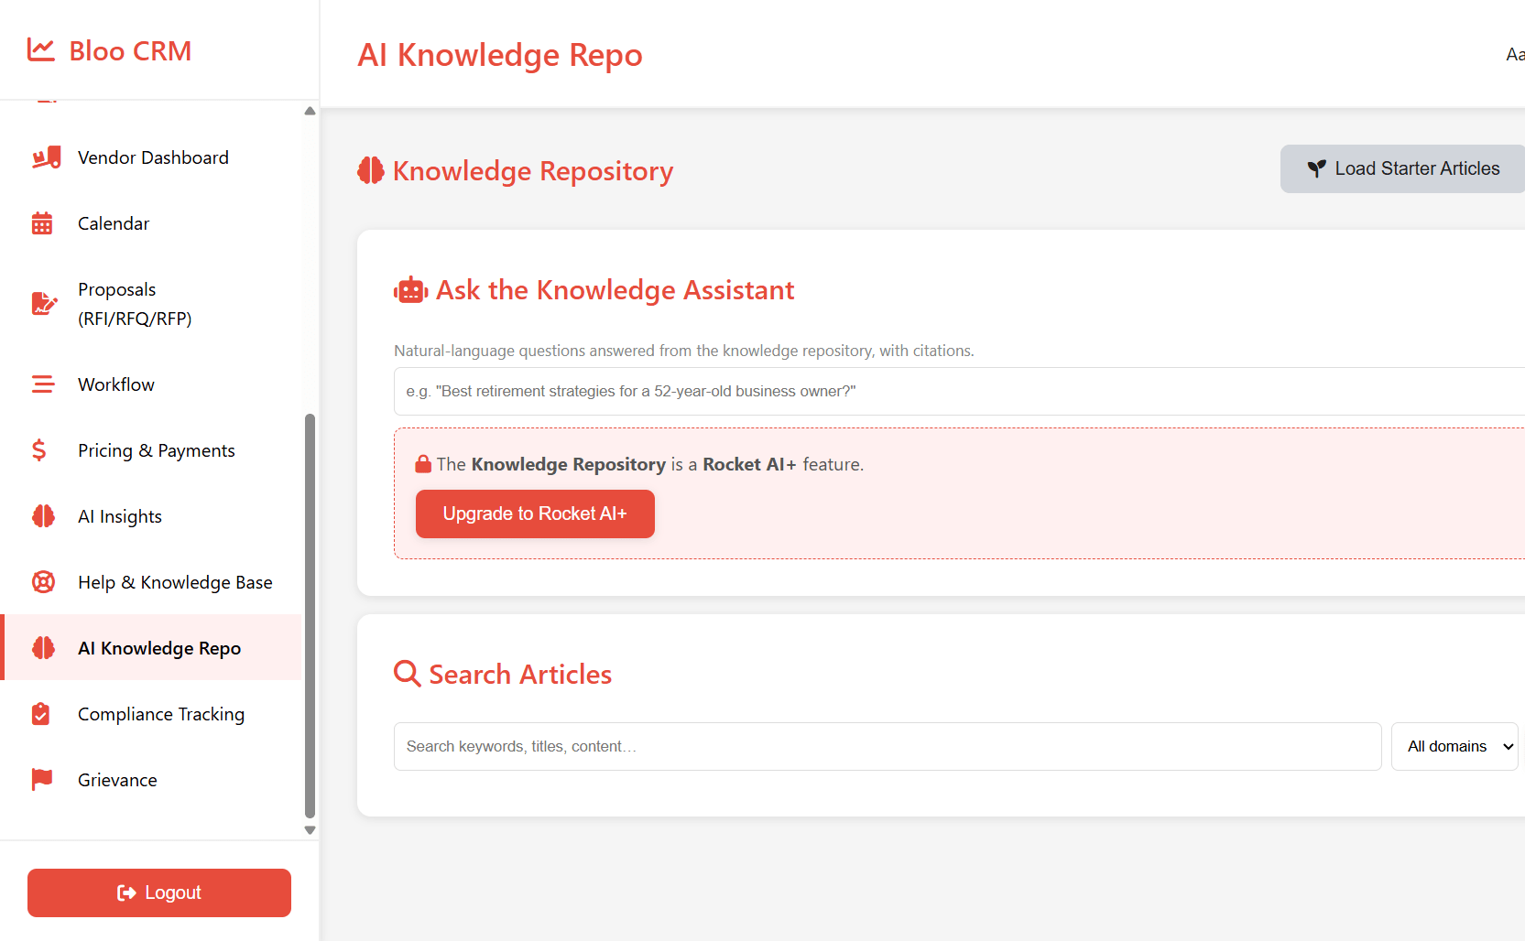Click the seedling icon on Load Starter Articles
1525x941 pixels.
(x=1317, y=168)
